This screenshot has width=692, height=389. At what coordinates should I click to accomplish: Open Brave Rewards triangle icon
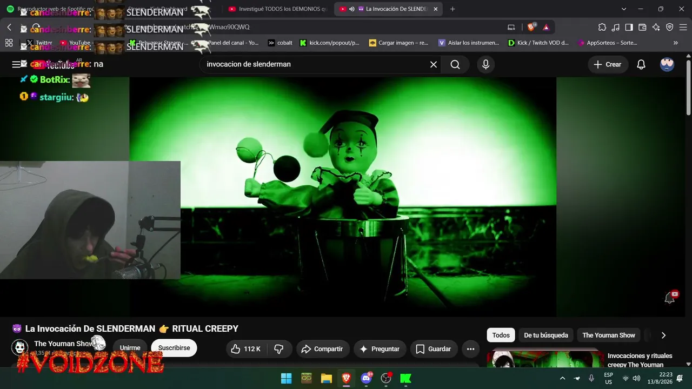coord(546,27)
